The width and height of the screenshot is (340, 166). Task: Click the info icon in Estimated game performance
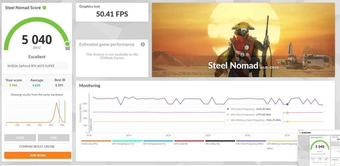point(143,45)
